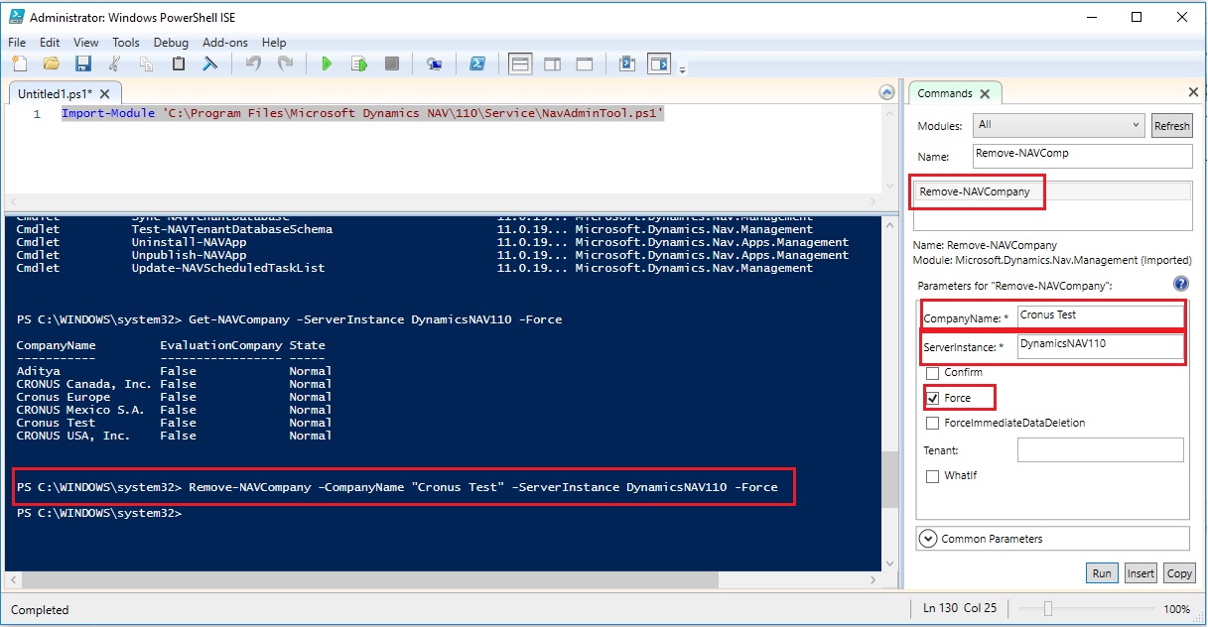Clear the console pane icon
Image resolution: width=1208 pixels, height=627 pixels.
tap(210, 63)
